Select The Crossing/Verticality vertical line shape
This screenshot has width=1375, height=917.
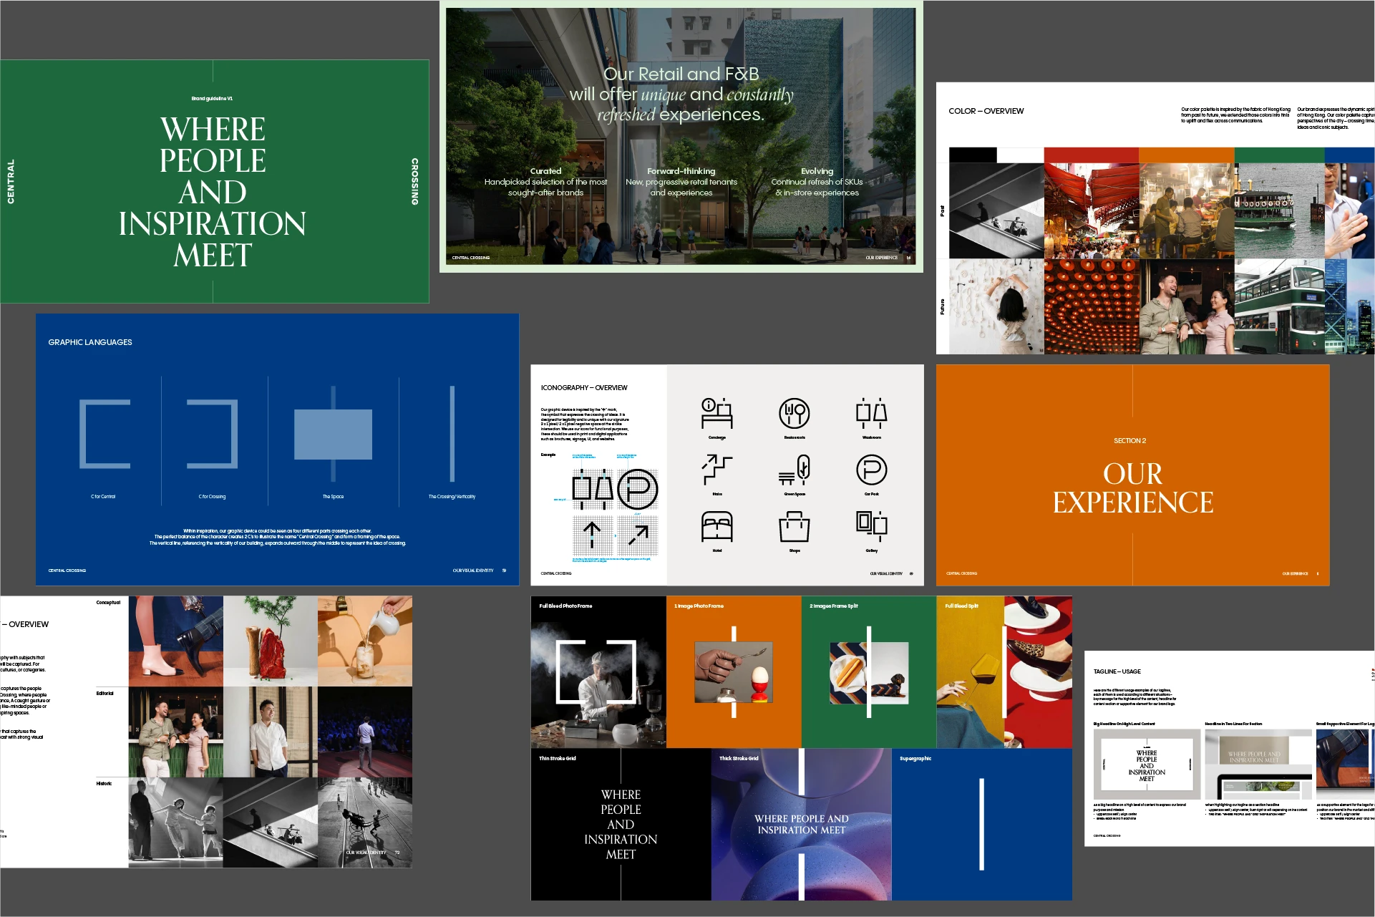[x=452, y=434]
